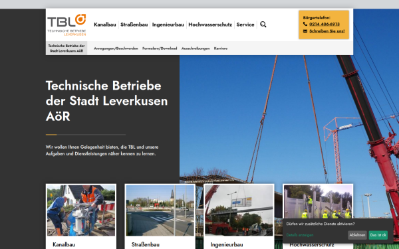Decline cookies with Ablehnen button
Image resolution: width=399 pixels, height=249 pixels.
tap(357, 235)
